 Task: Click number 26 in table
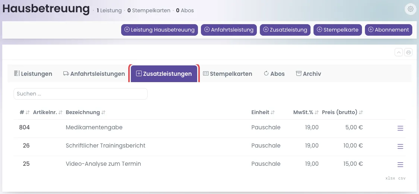(26, 146)
